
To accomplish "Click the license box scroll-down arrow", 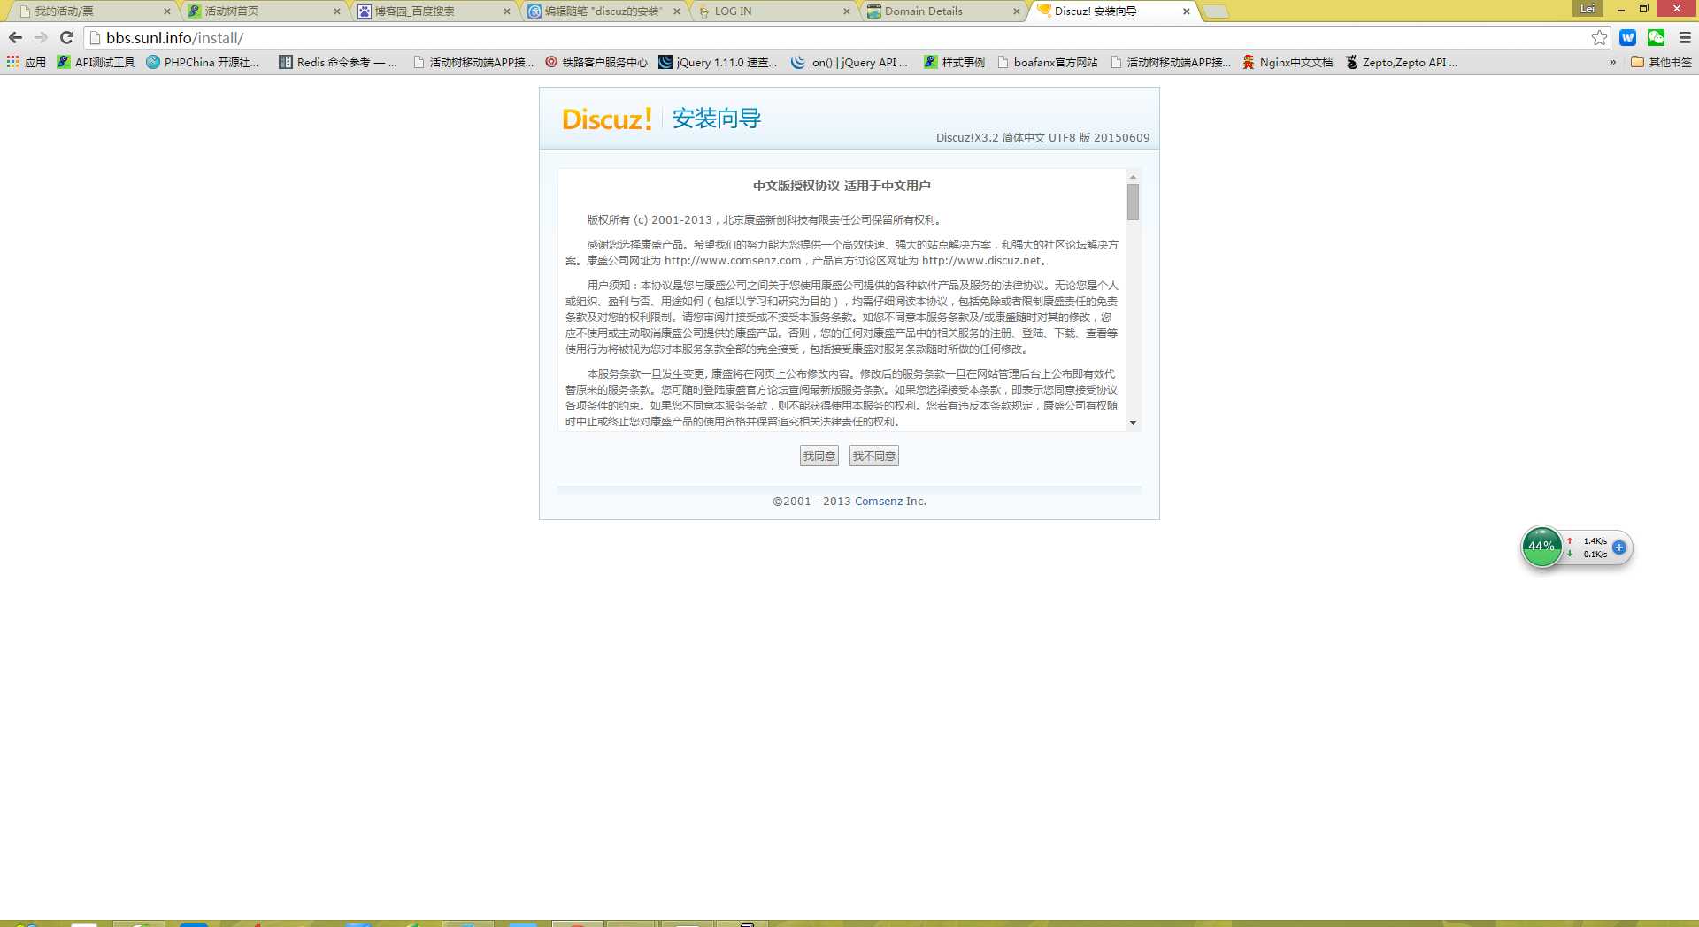I will 1133,423.
